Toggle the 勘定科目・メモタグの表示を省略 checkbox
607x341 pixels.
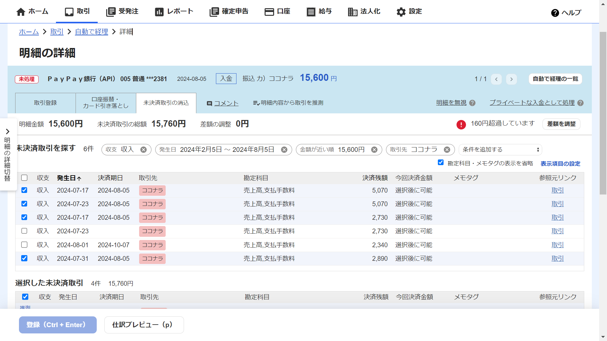click(440, 162)
